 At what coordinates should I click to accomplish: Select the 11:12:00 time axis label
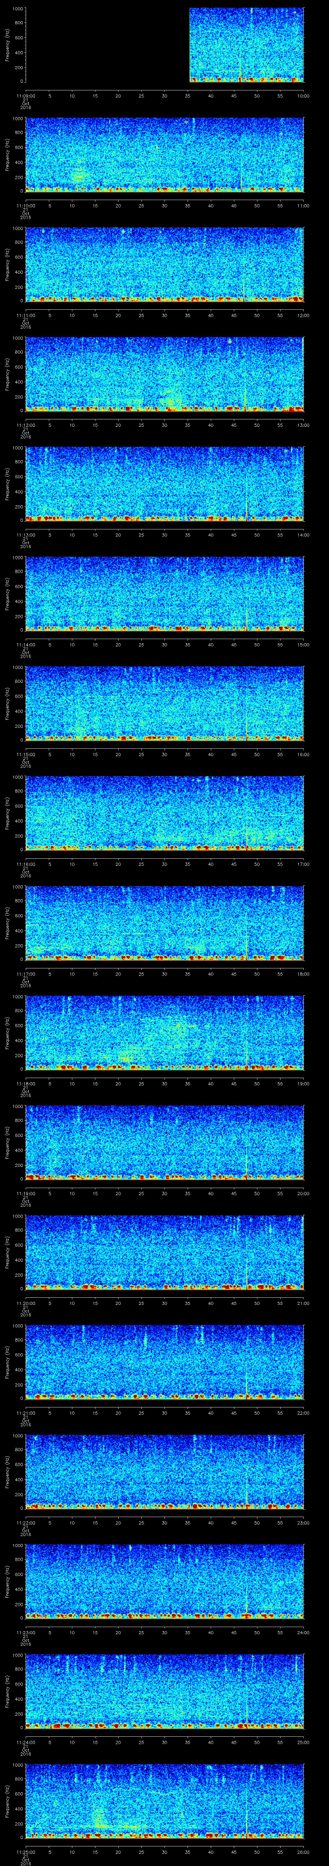coord(26,425)
